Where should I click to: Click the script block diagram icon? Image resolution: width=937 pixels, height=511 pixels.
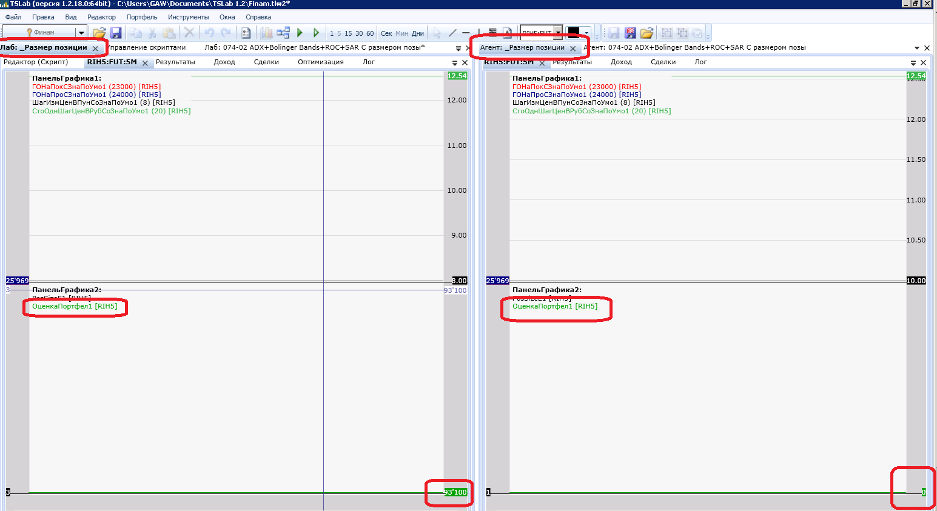(x=283, y=33)
